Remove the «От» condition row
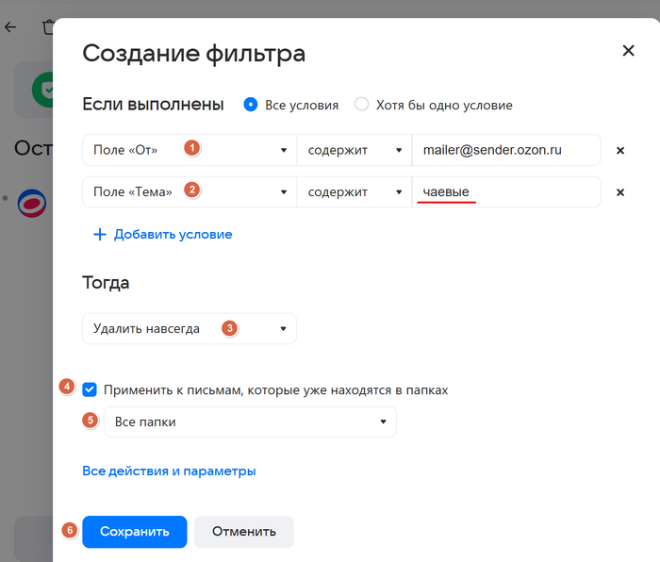660x562 pixels. pyautogui.click(x=620, y=150)
